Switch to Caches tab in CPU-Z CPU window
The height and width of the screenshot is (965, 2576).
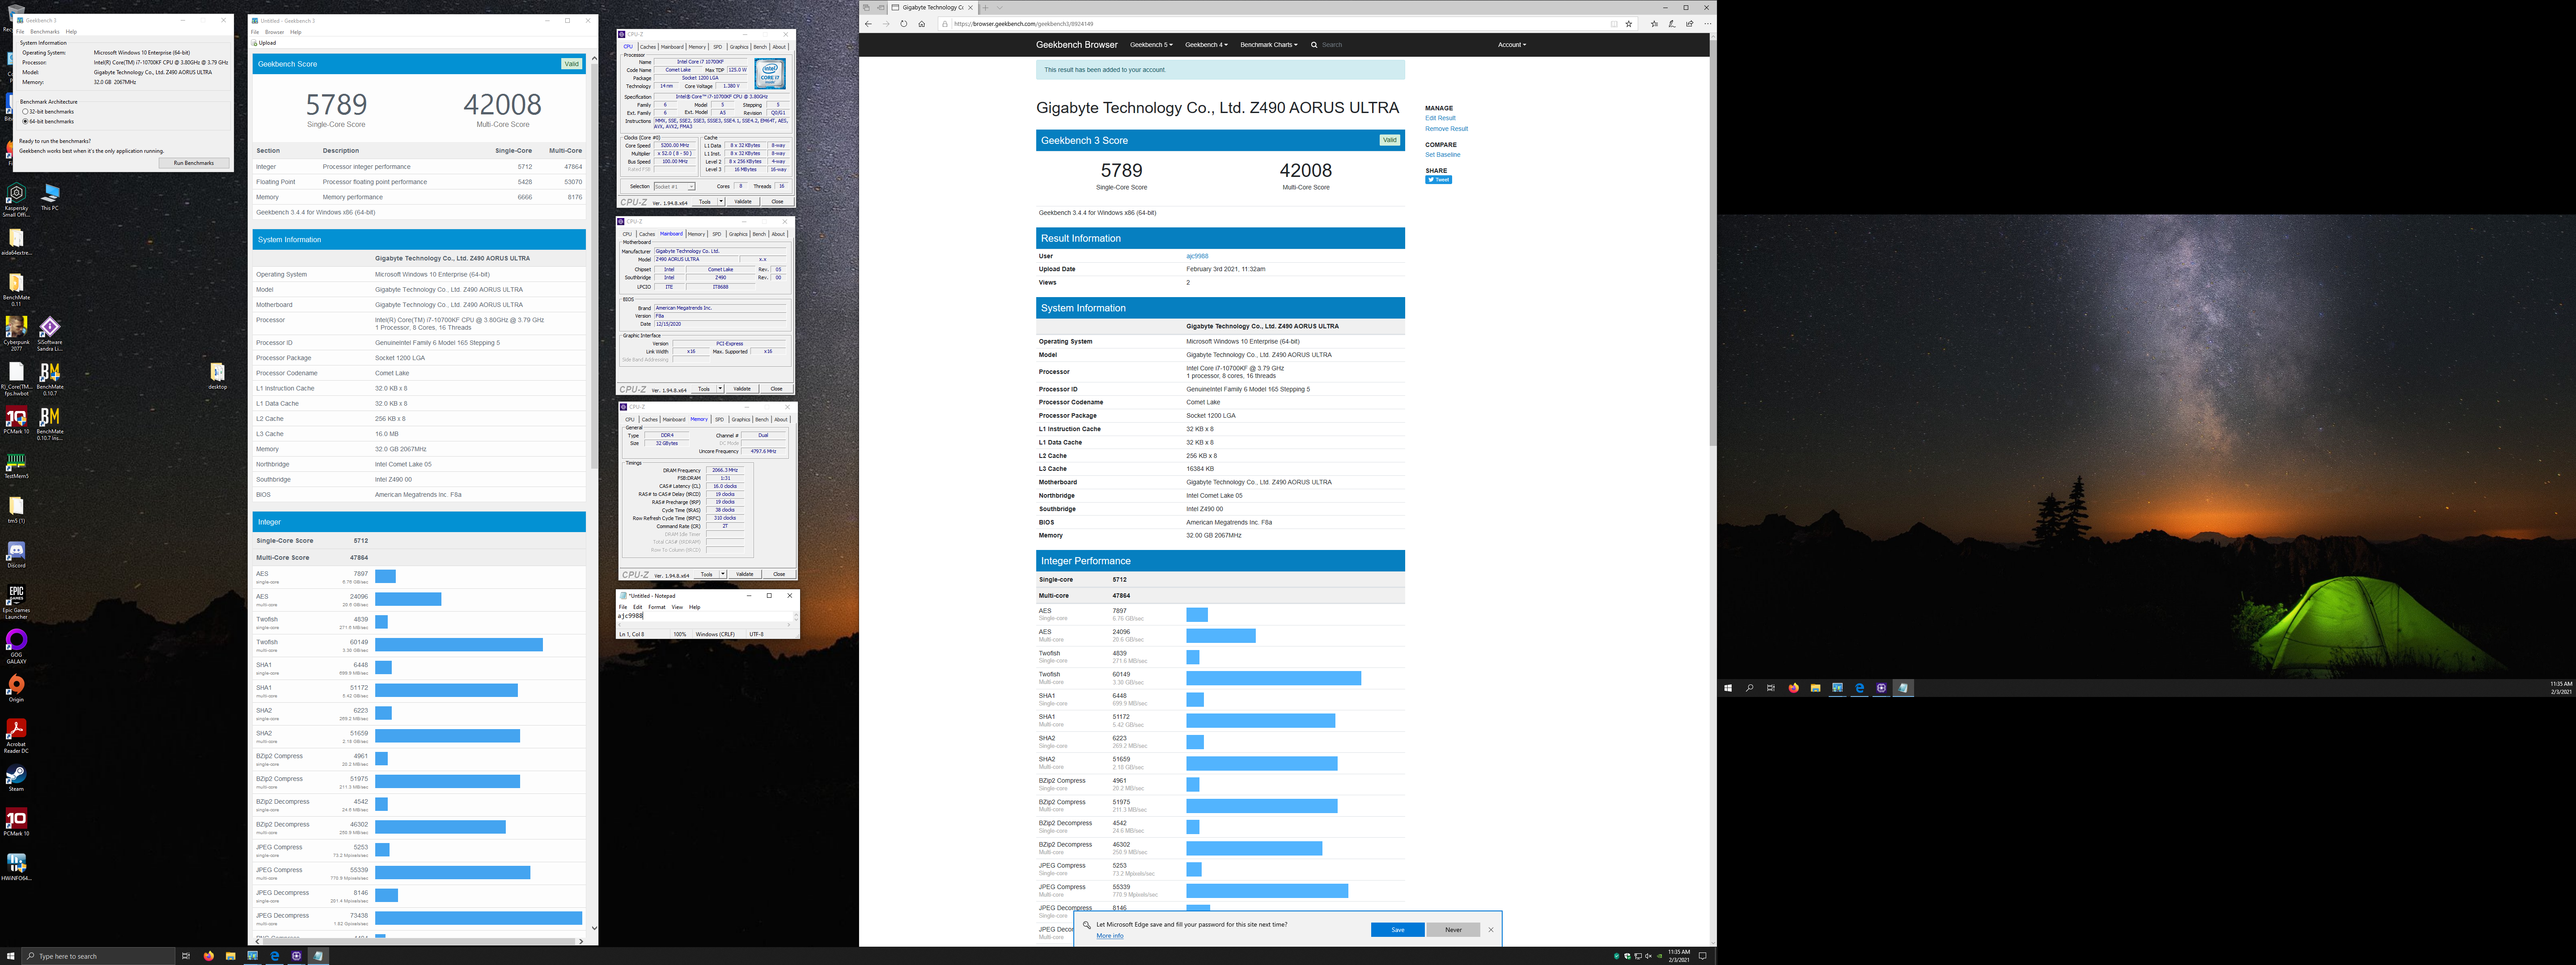648,47
